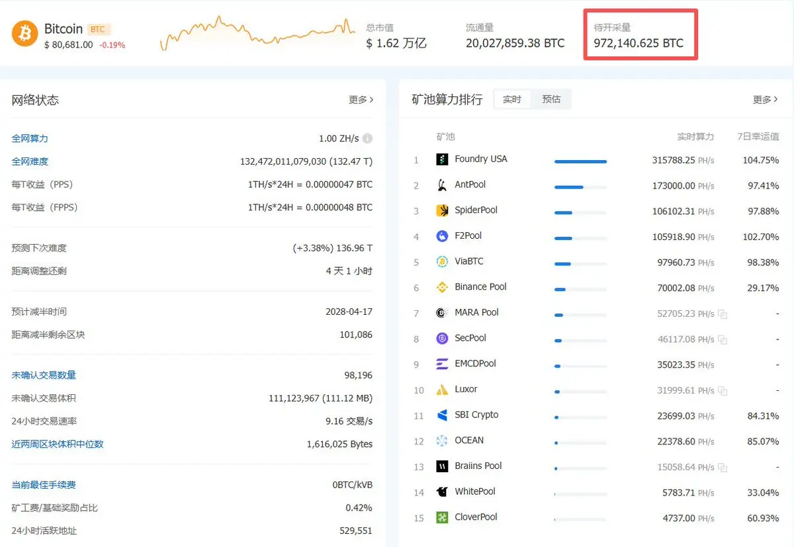Click the AntPool hashrate share bar

point(580,187)
